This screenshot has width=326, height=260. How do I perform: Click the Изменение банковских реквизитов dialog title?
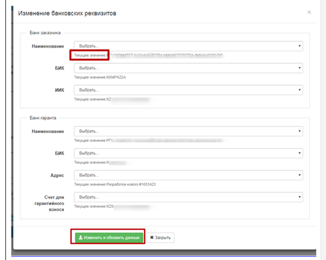67,13
